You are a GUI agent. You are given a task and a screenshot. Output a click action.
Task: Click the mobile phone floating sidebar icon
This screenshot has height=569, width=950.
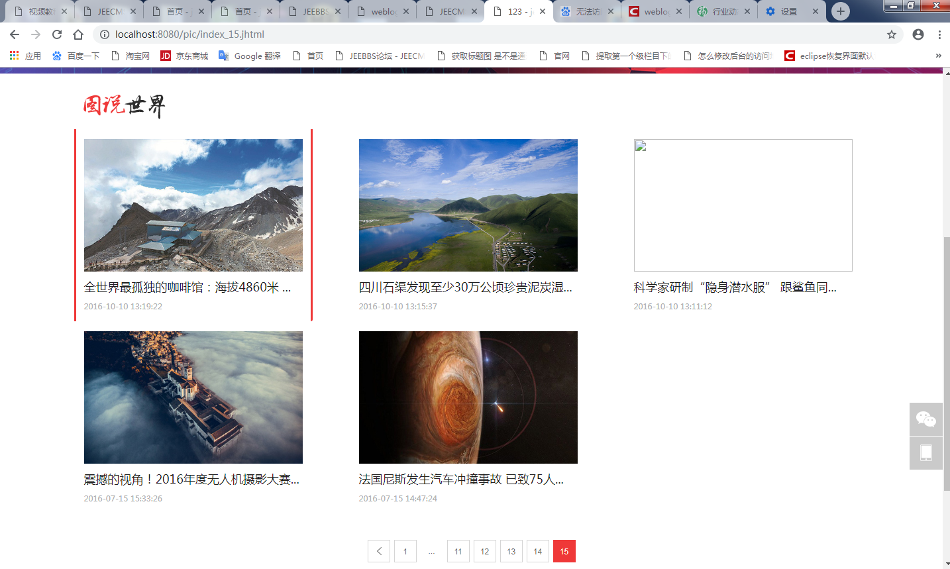pos(926,453)
